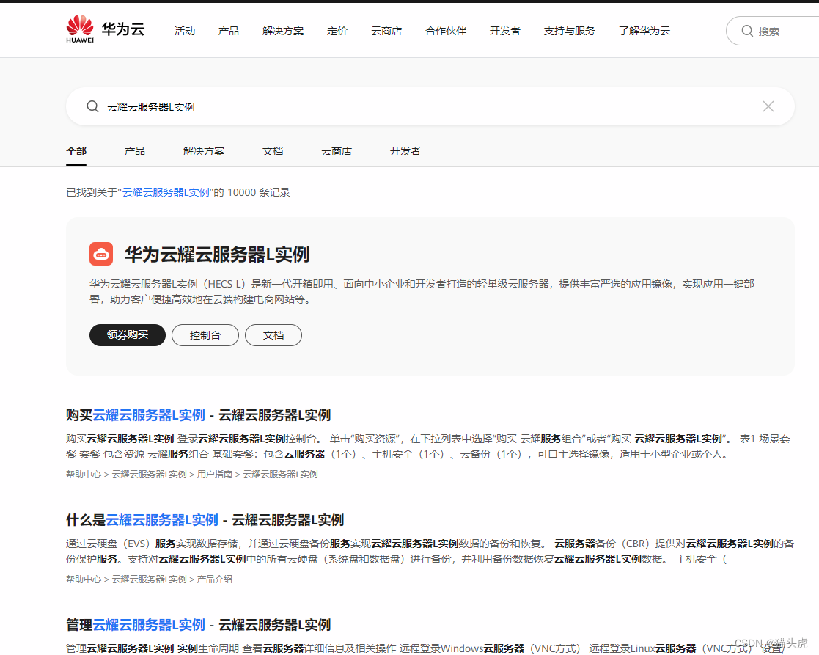Open the 合作伙伴 menu
819x655 pixels.
(446, 31)
